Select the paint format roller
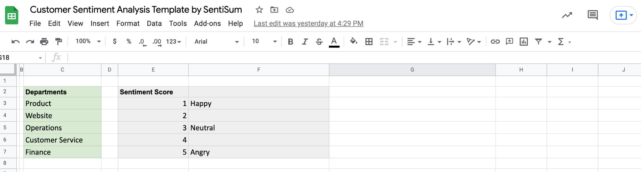The height and width of the screenshot is (172, 641). tap(59, 42)
